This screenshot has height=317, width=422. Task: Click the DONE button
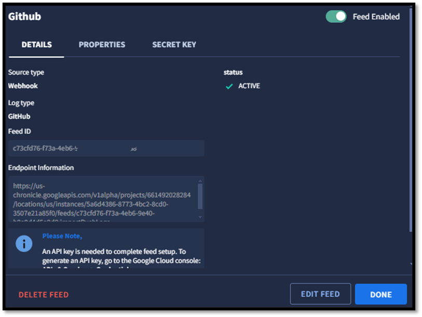click(x=381, y=294)
